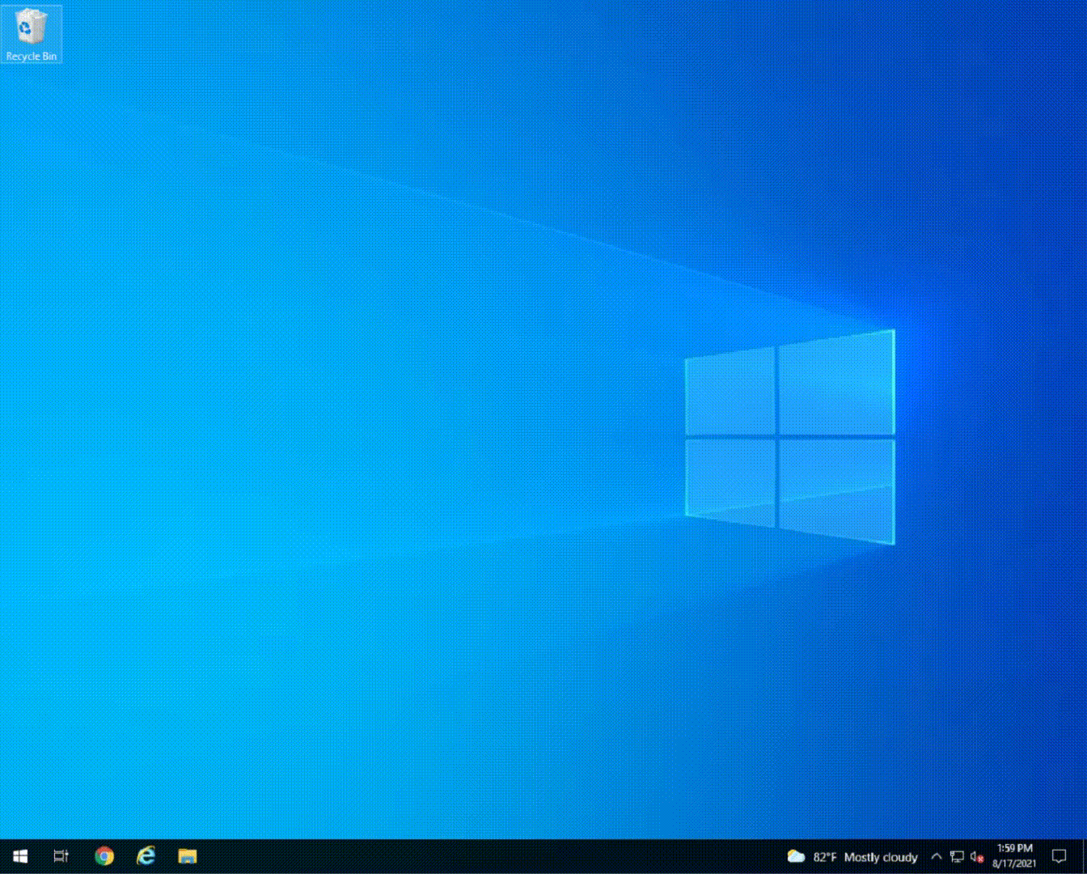Open File Explorer from the taskbar
The height and width of the screenshot is (874, 1087).
click(x=188, y=856)
